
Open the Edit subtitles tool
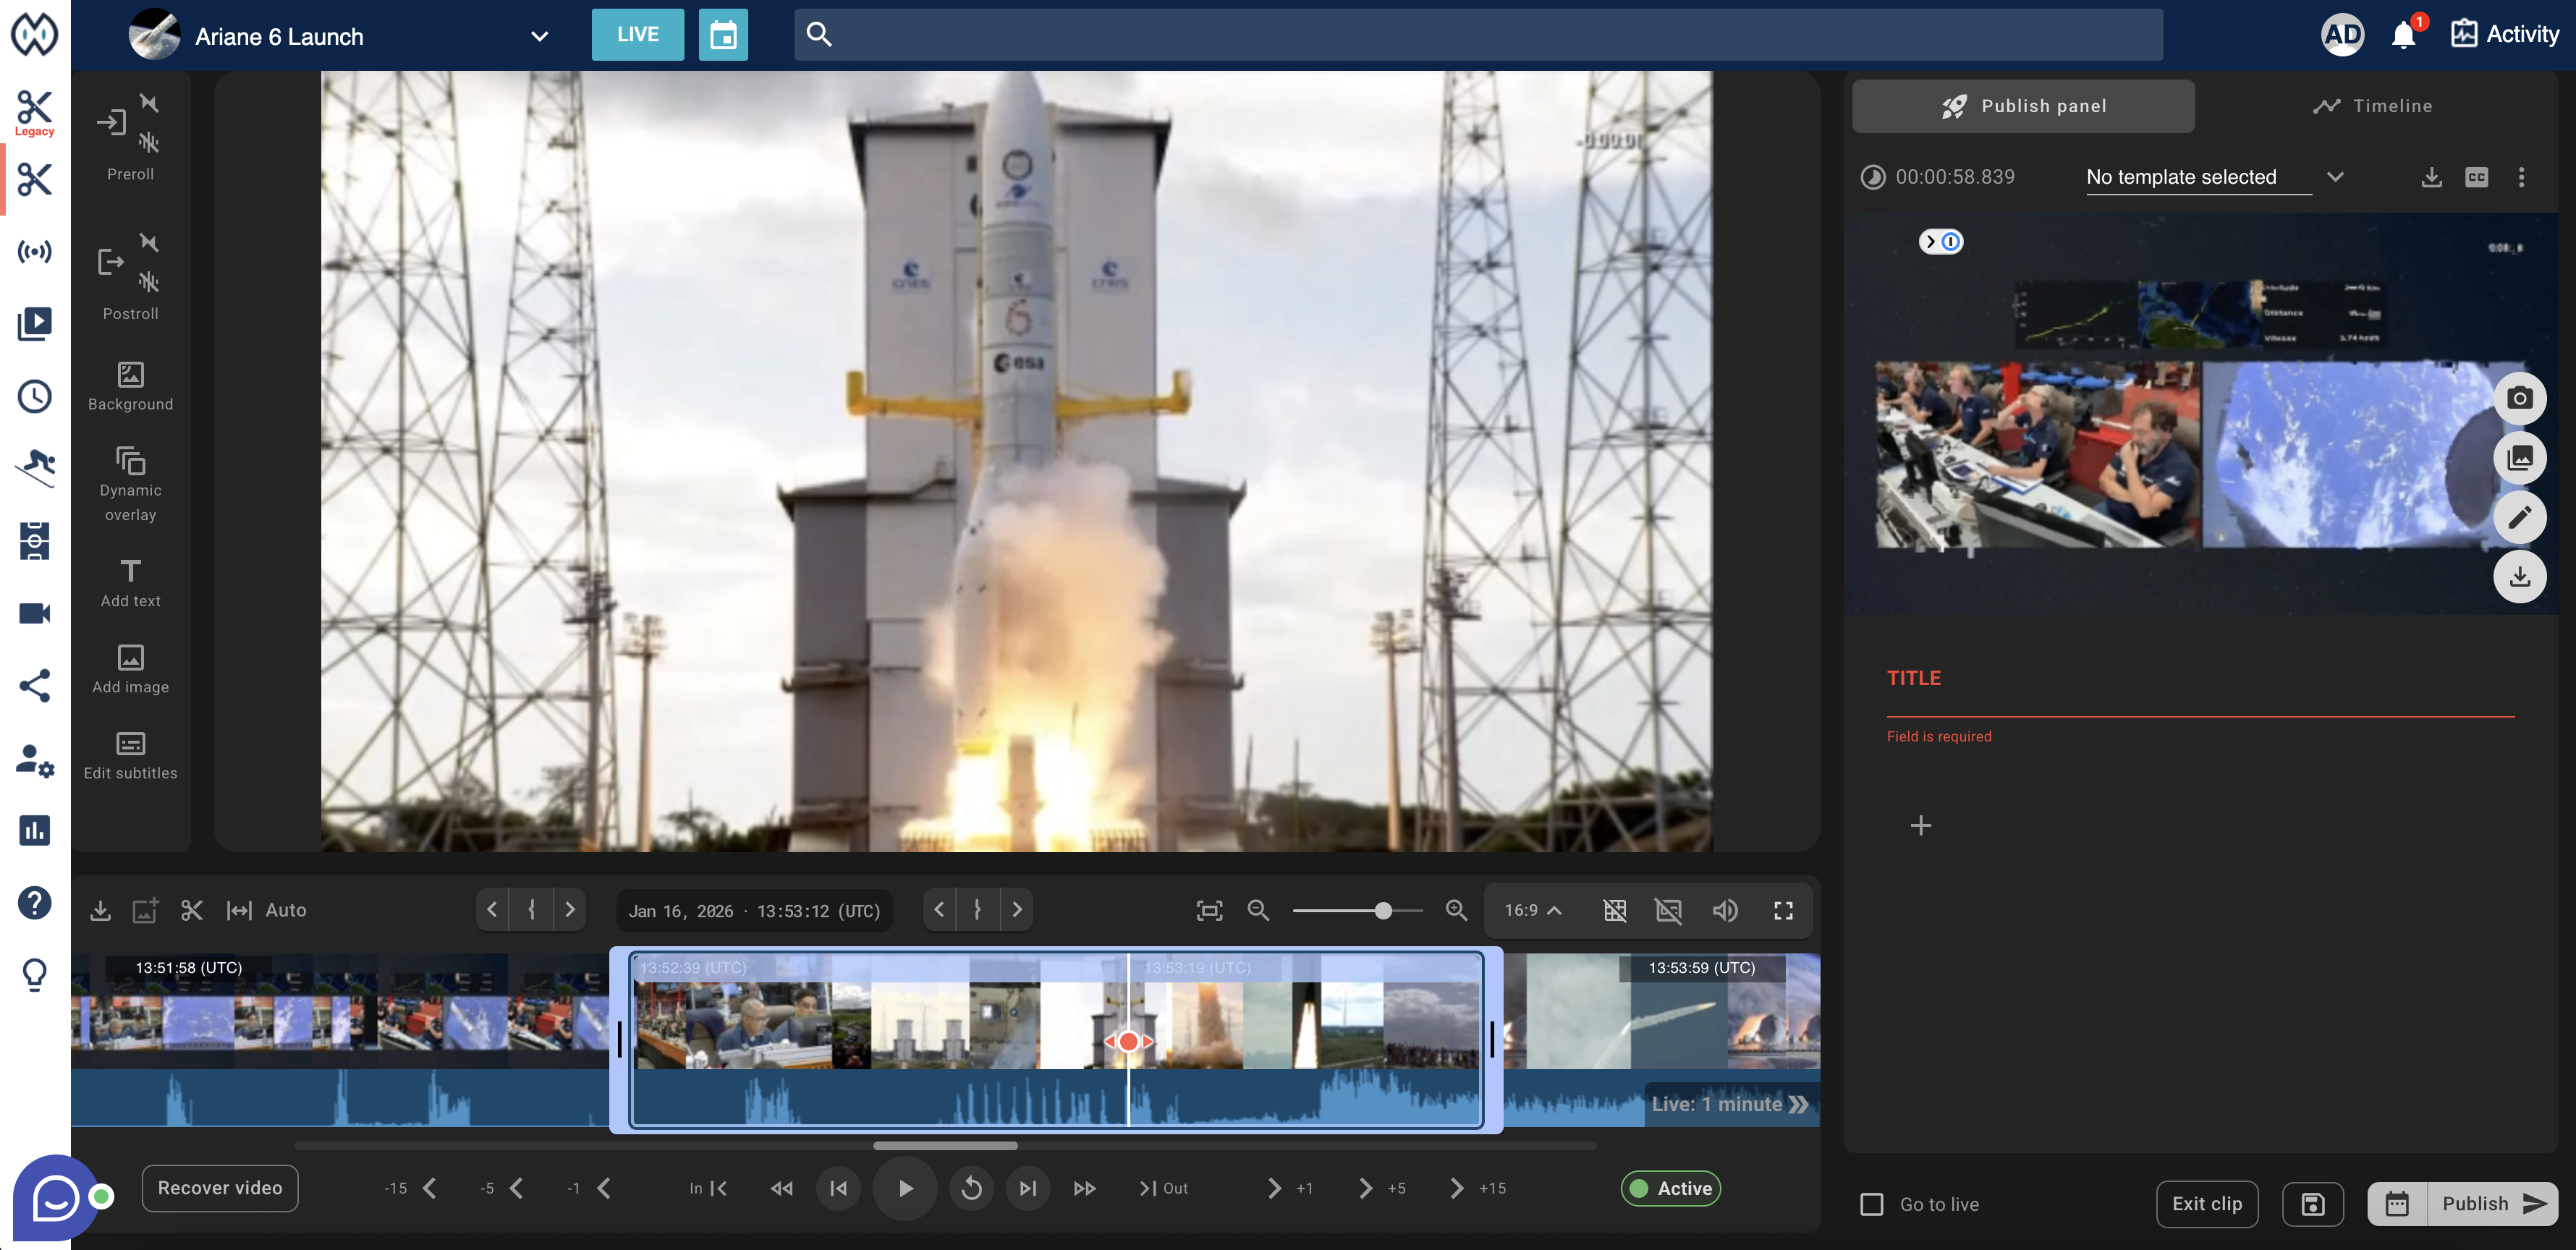tap(130, 755)
